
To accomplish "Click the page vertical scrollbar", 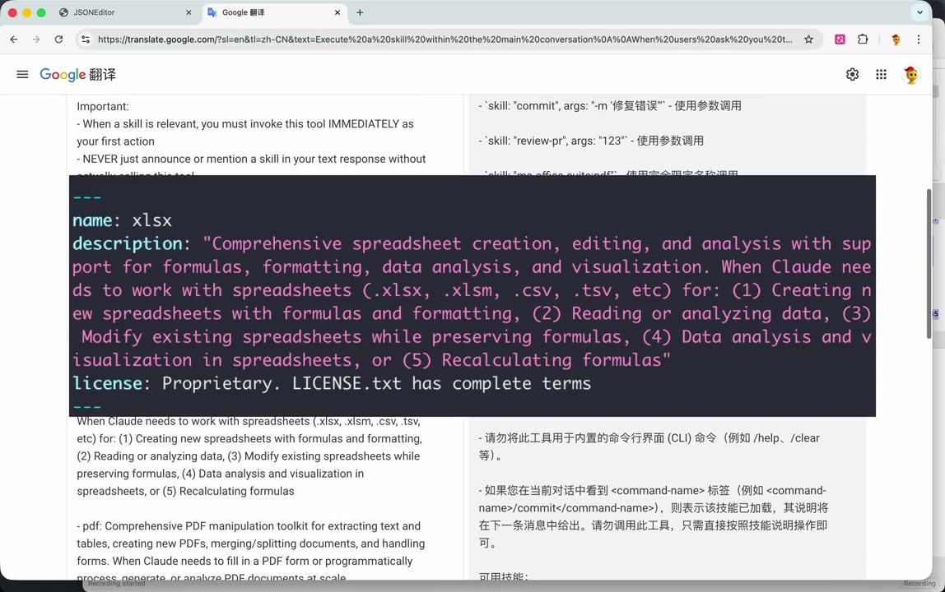I will pos(929,263).
